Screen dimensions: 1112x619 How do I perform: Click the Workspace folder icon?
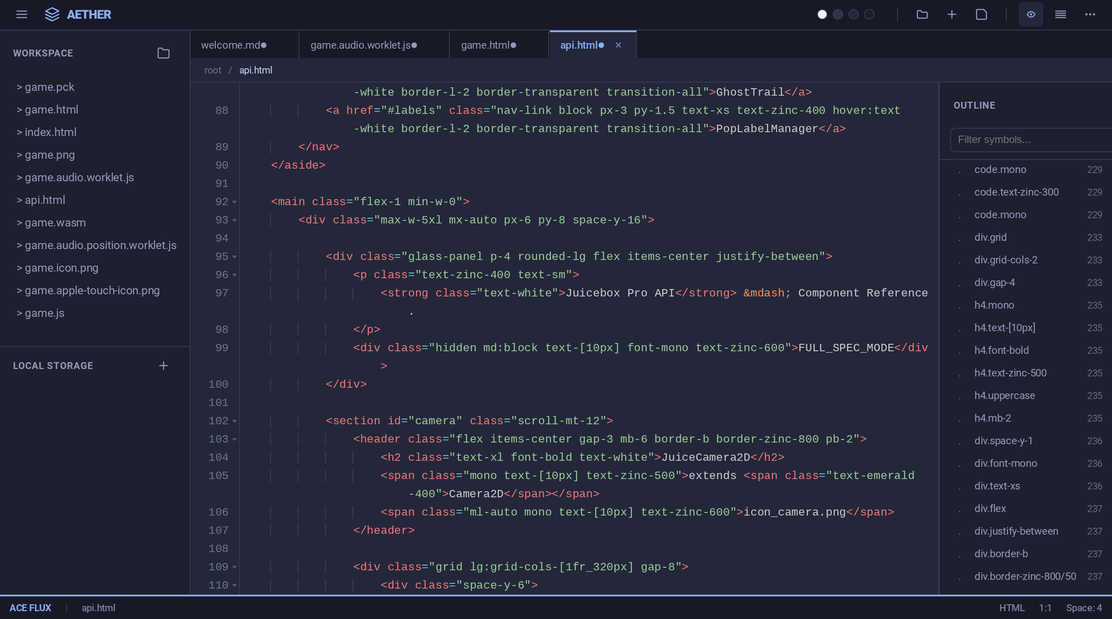[163, 53]
